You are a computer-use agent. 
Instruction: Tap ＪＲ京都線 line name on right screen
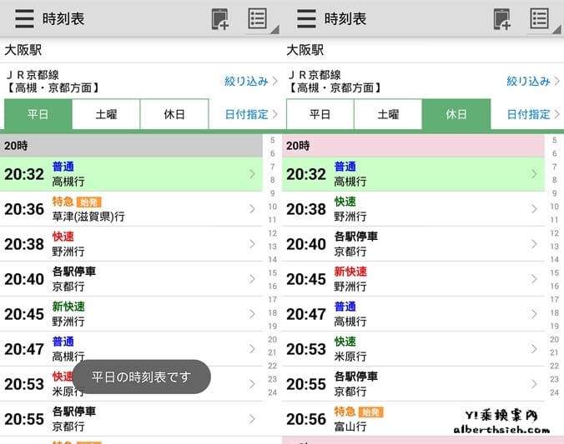coord(315,75)
